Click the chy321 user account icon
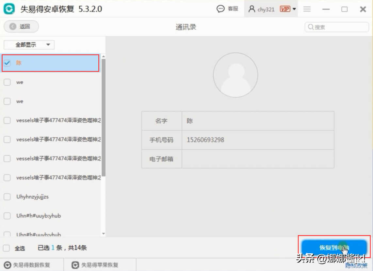 [x=251, y=9]
